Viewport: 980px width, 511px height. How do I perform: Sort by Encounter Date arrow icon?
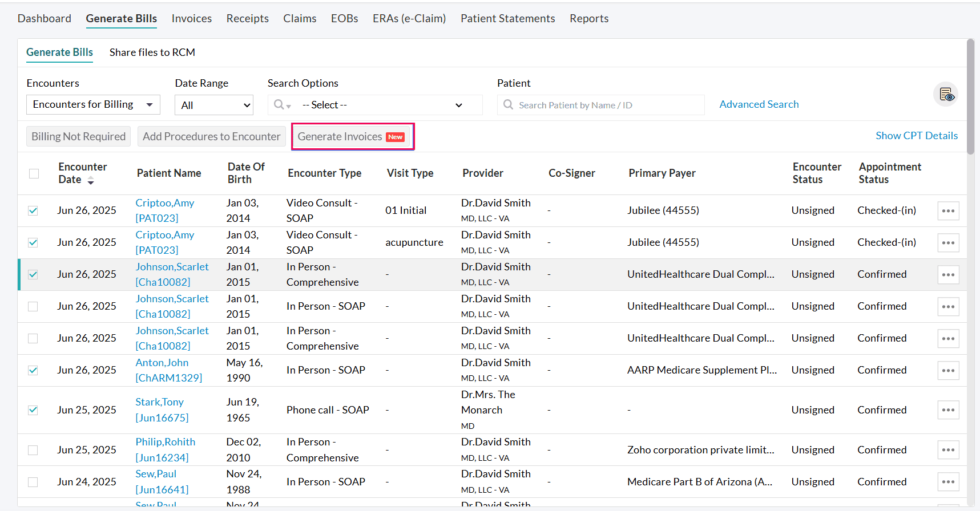(91, 180)
